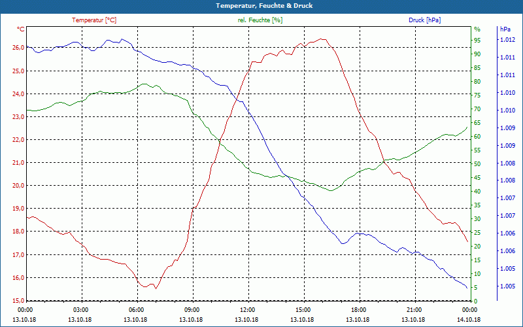Click the 03:00 time axis label
Screen dimensions: 523x327
[80, 309]
